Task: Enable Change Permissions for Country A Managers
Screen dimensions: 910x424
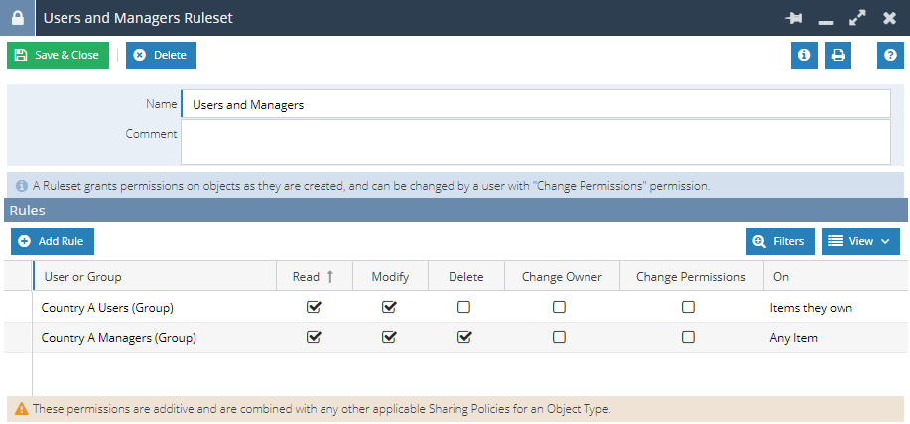Action: pyautogui.click(x=688, y=337)
